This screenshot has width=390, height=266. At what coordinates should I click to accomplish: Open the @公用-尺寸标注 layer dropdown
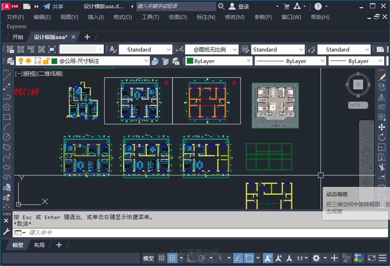(x=146, y=61)
